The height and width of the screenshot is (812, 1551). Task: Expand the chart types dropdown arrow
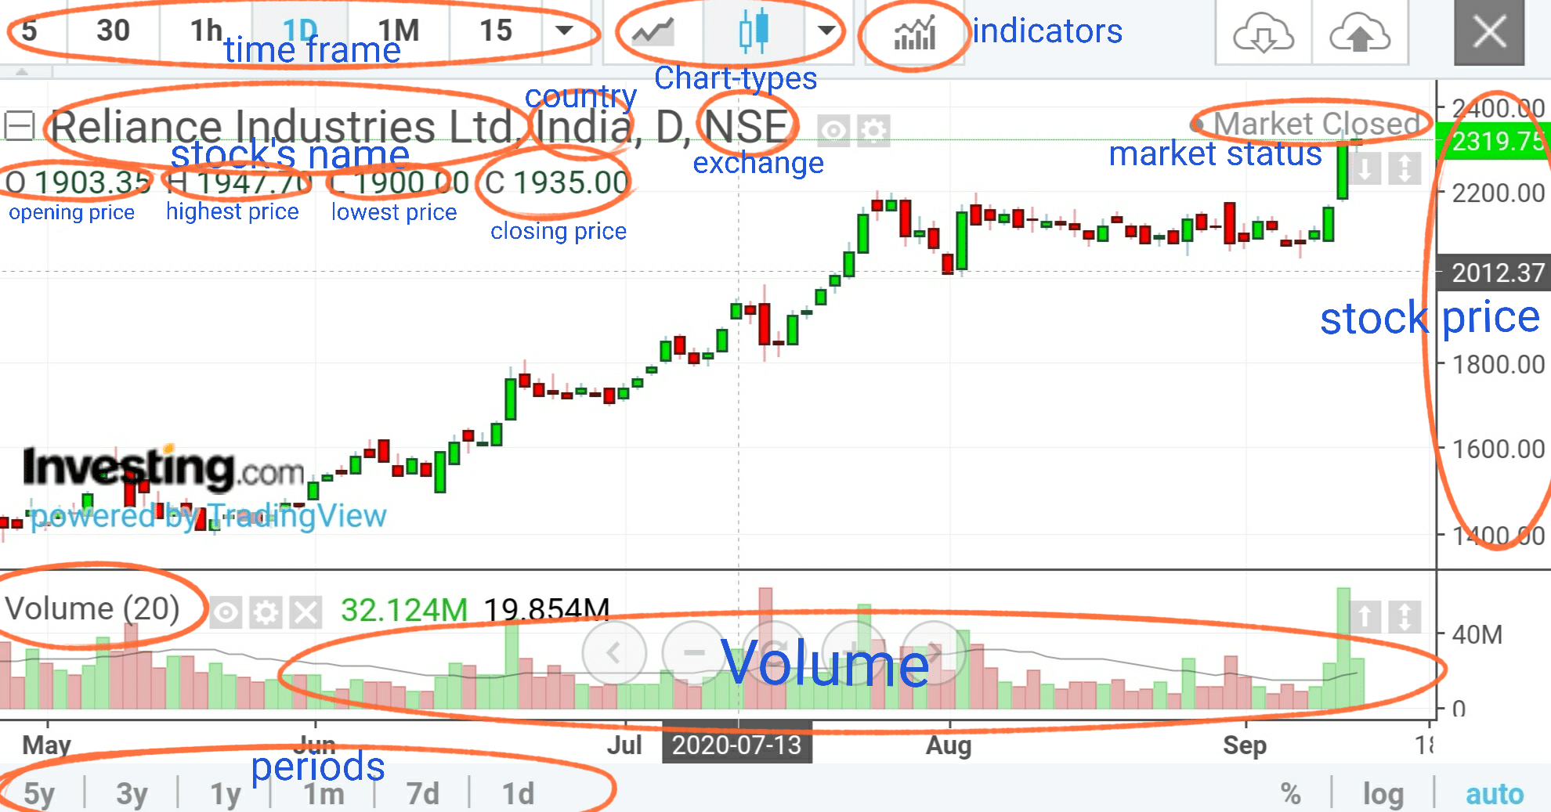click(x=826, y=31)
